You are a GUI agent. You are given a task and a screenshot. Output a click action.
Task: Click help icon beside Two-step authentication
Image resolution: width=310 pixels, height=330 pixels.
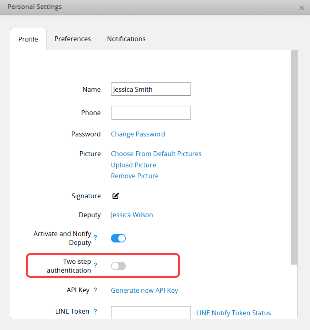(95, 265)
